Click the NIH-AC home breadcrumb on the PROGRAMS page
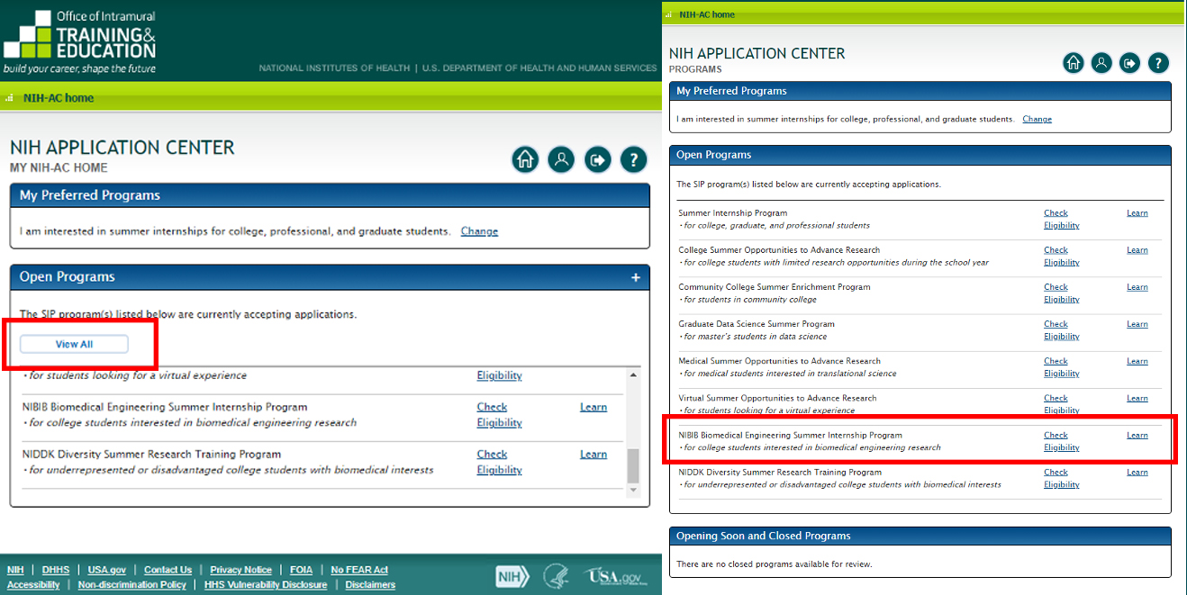This screenshot has width=1187, height=595. click(707, 14)
